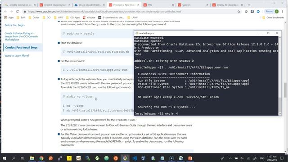The image size is (288, 162).
Task: Select Conduct Post-Install Steps in sidebar
Action: 21,47
